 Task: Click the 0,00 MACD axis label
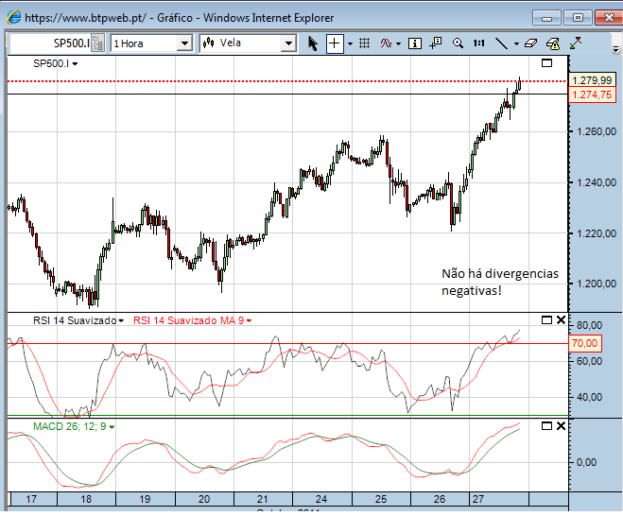coord(586,462)
